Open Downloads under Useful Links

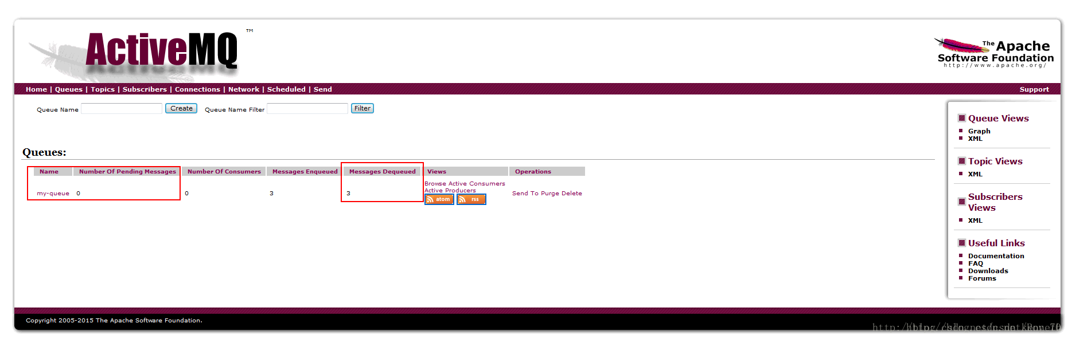988,271
